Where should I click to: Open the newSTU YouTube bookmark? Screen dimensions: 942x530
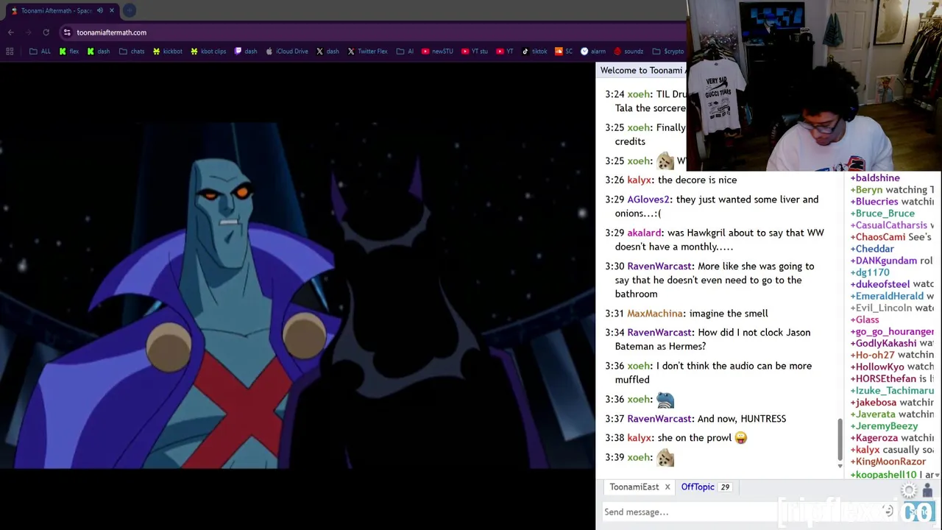click(x=437, y=52)
